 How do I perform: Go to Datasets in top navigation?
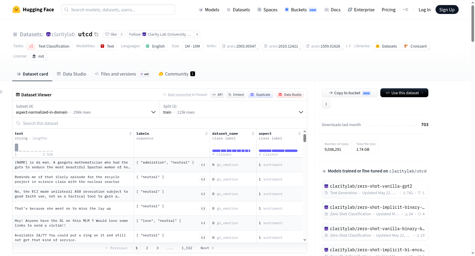(238, 10)
